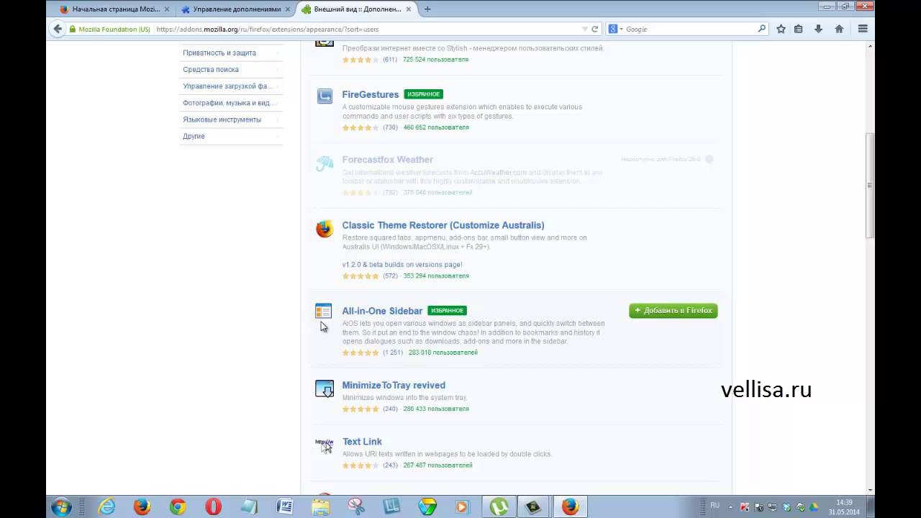Open the 1 251 reviews link for All-in-One Sidebar
Image resolution: width=921 pixels, height=518 pixels.
point(393,353)
